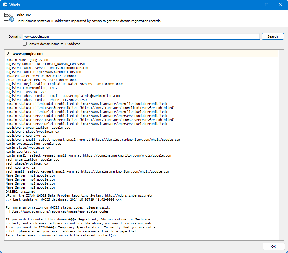Click clientUpdateProhibited domain status line
The height and width of the screenshot is (253, 288).
[87, 104]
